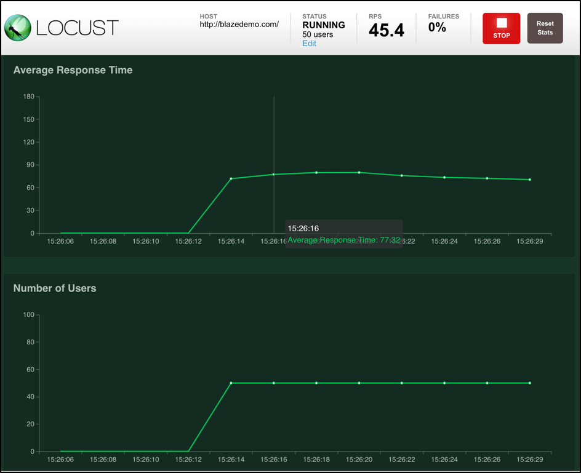Click the 15:26:14 point on the response time line

(231, 178)
